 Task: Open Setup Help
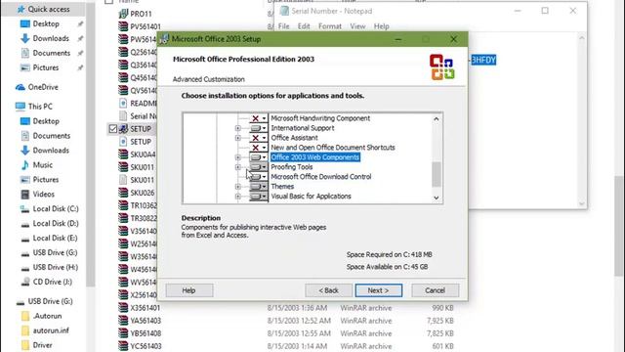point(188,290)
